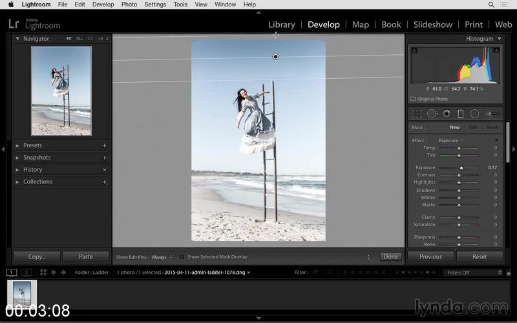Open the Settings menu
This screenshot has width=517, height=323.
coord(155,5)
